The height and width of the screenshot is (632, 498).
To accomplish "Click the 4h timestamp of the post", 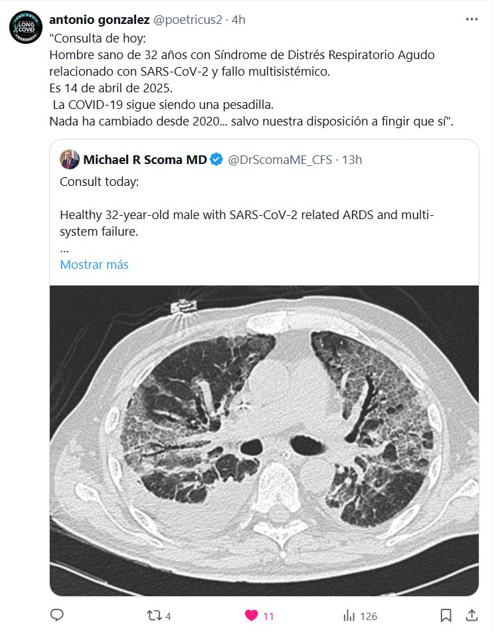I will coord(238,20).
